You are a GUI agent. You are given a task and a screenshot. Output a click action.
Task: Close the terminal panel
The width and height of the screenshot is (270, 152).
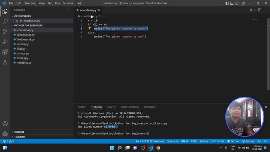tap(266, 107)
